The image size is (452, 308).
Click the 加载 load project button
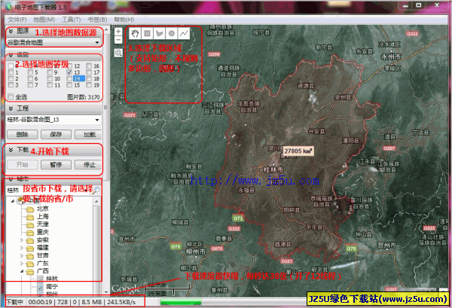[x=88, y=134]
